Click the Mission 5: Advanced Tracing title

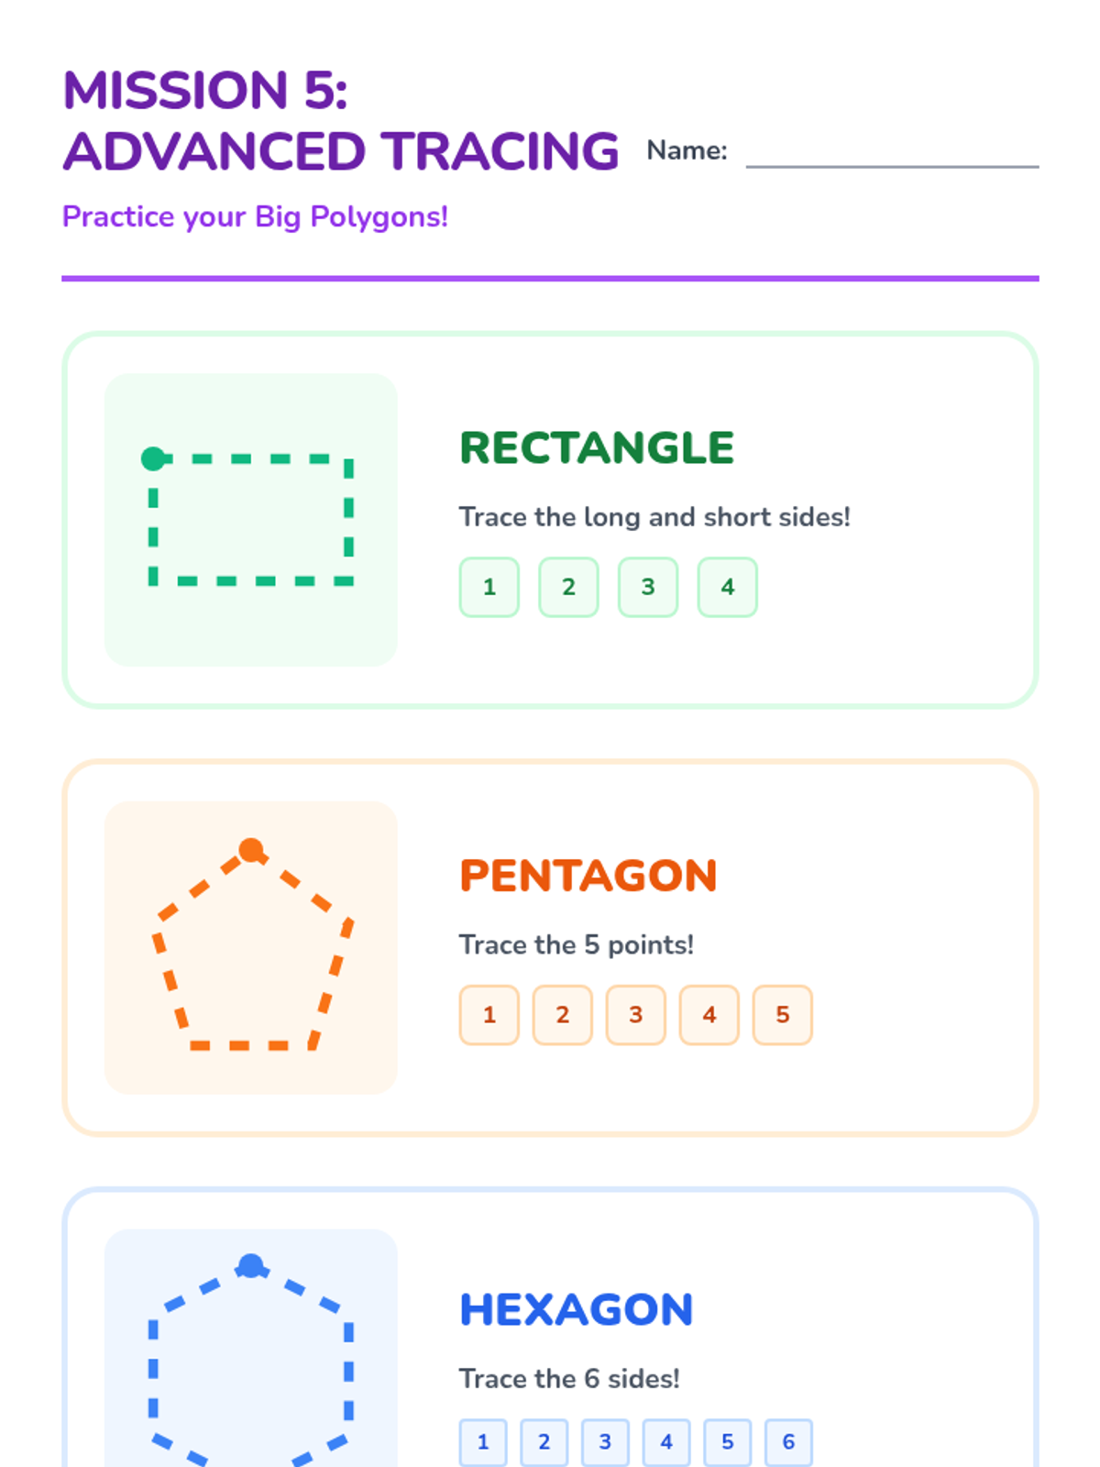[x=340, y=121]
